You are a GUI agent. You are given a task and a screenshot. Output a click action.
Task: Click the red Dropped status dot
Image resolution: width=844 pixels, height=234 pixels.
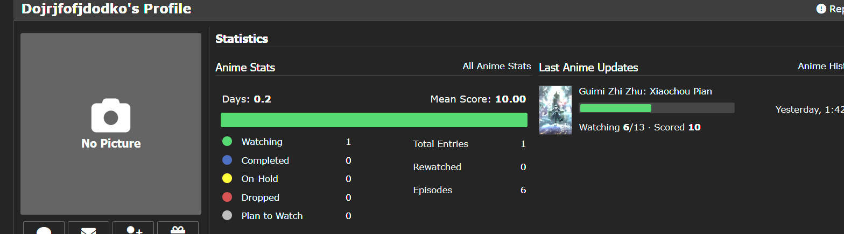(x=227, y=197)
